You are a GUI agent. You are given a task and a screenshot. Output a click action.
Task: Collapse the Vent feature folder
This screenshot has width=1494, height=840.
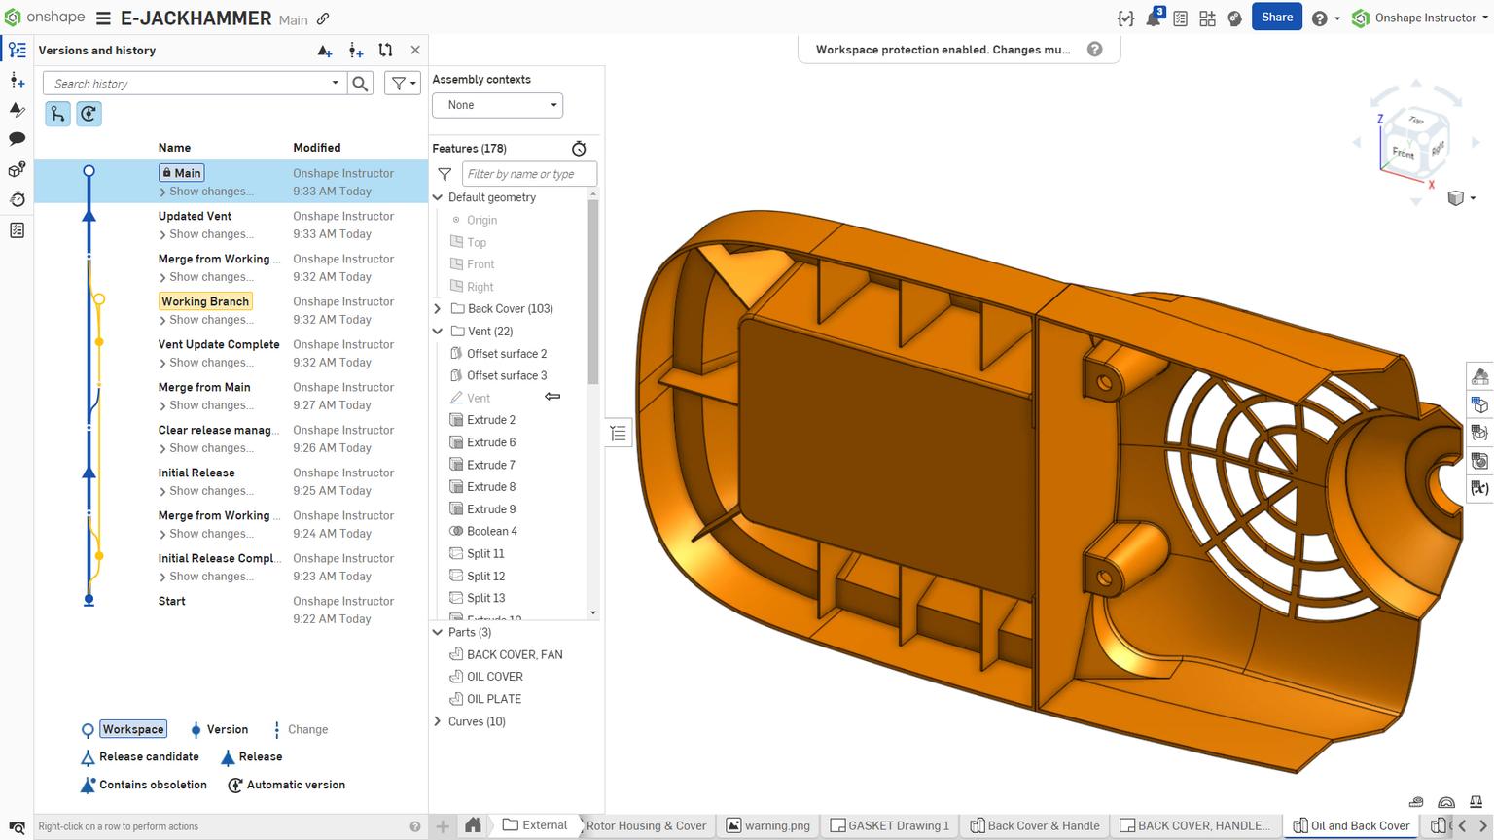point(437,331)
